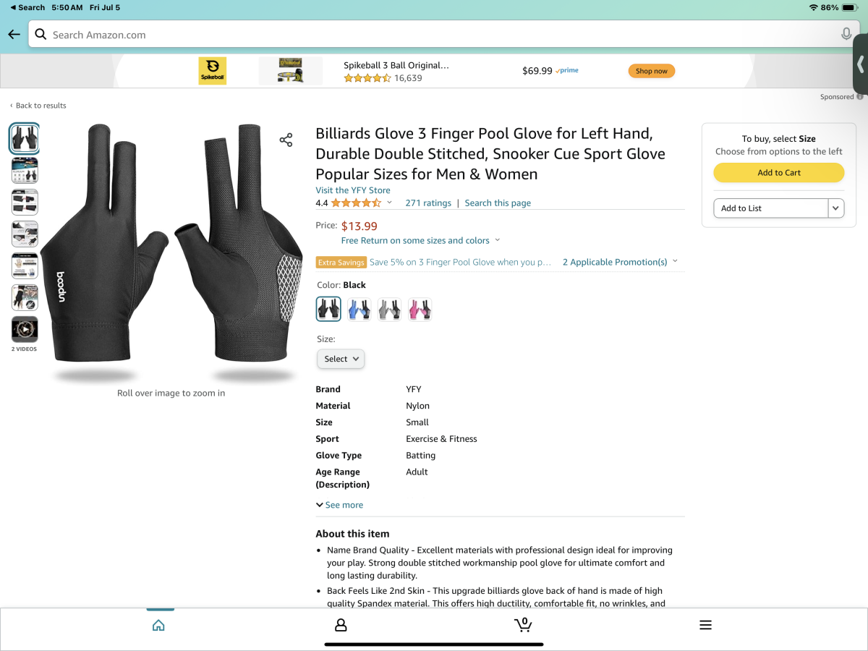Choose the gray glove color option
This screenshot has width=868, height=651.
389,309
